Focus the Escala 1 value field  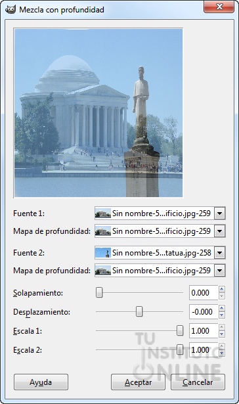coord(204,331)
